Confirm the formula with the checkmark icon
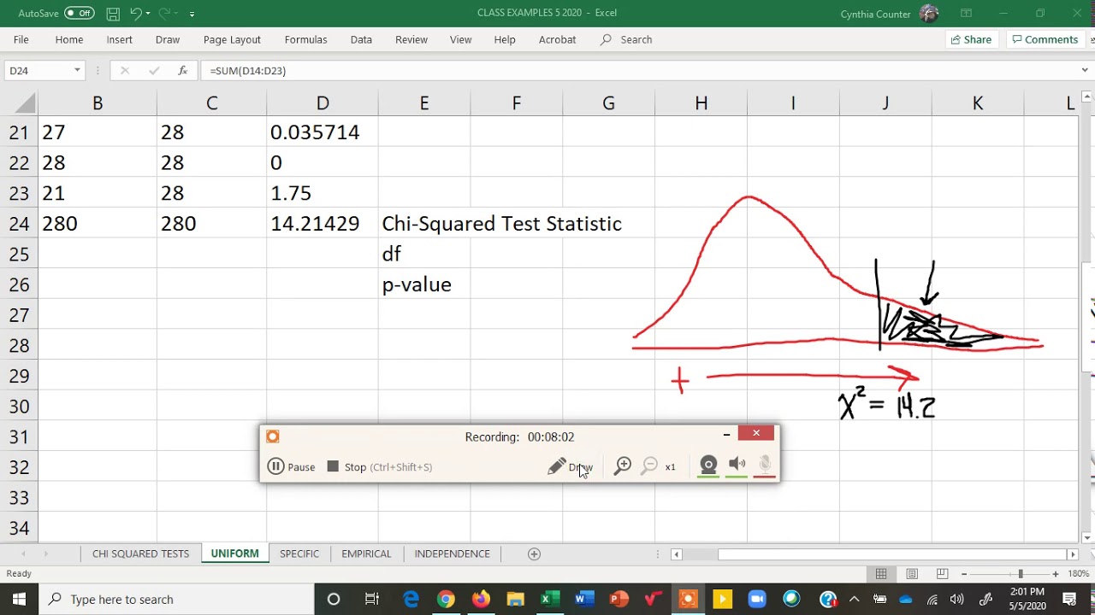The width and height of the screenshot is (1095, 615). click(153, 71)
